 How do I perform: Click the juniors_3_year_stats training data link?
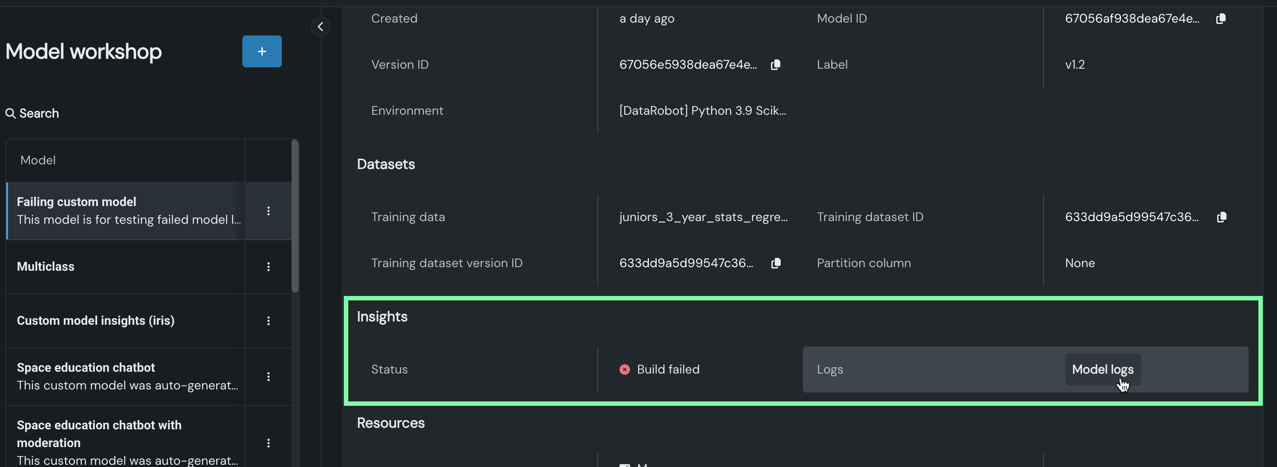tap(703, 217)
